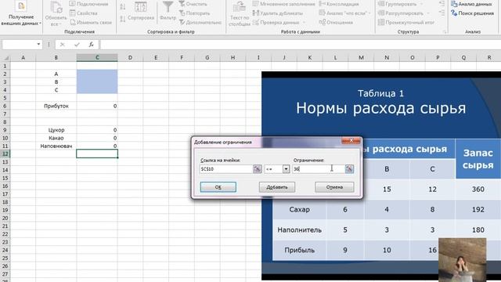
Task: Click Наполнитель label in slide table
Action: [x=299, y=230]
